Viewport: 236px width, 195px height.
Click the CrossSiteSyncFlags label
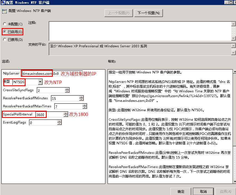click(x=18, y=90)
